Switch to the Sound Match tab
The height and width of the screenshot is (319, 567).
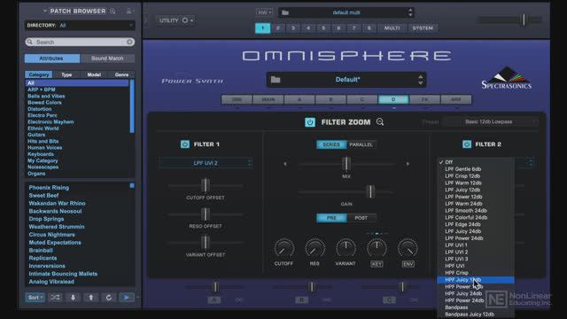(107, 58)
